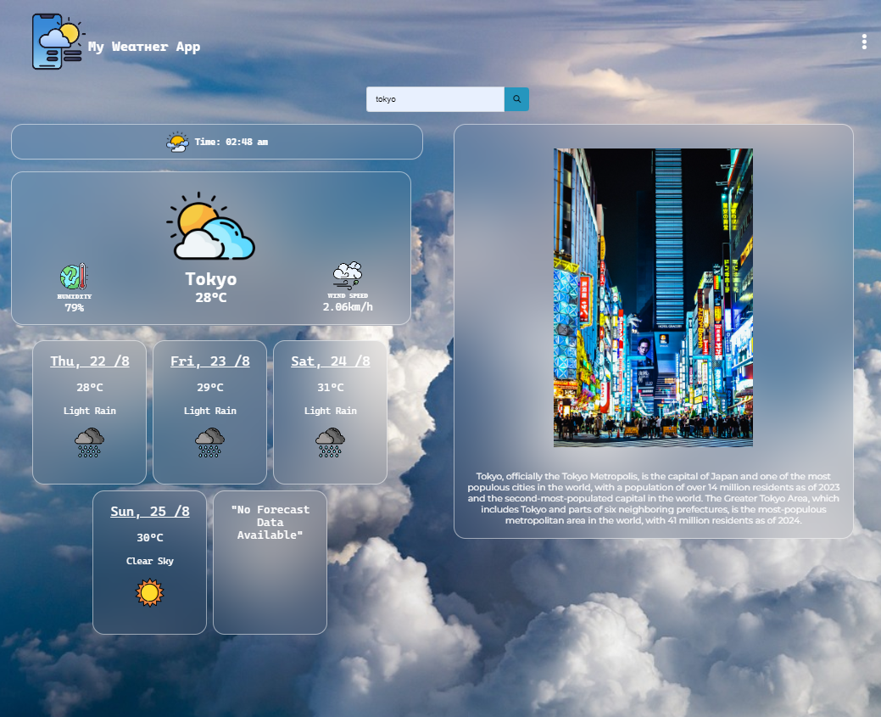Click the Sat, 24 /8 date heading
The height and width of the screenshot is (717, 881).
point(331,361)
